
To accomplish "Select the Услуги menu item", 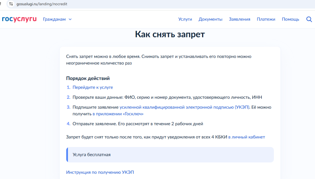I will tap(185, 19).
